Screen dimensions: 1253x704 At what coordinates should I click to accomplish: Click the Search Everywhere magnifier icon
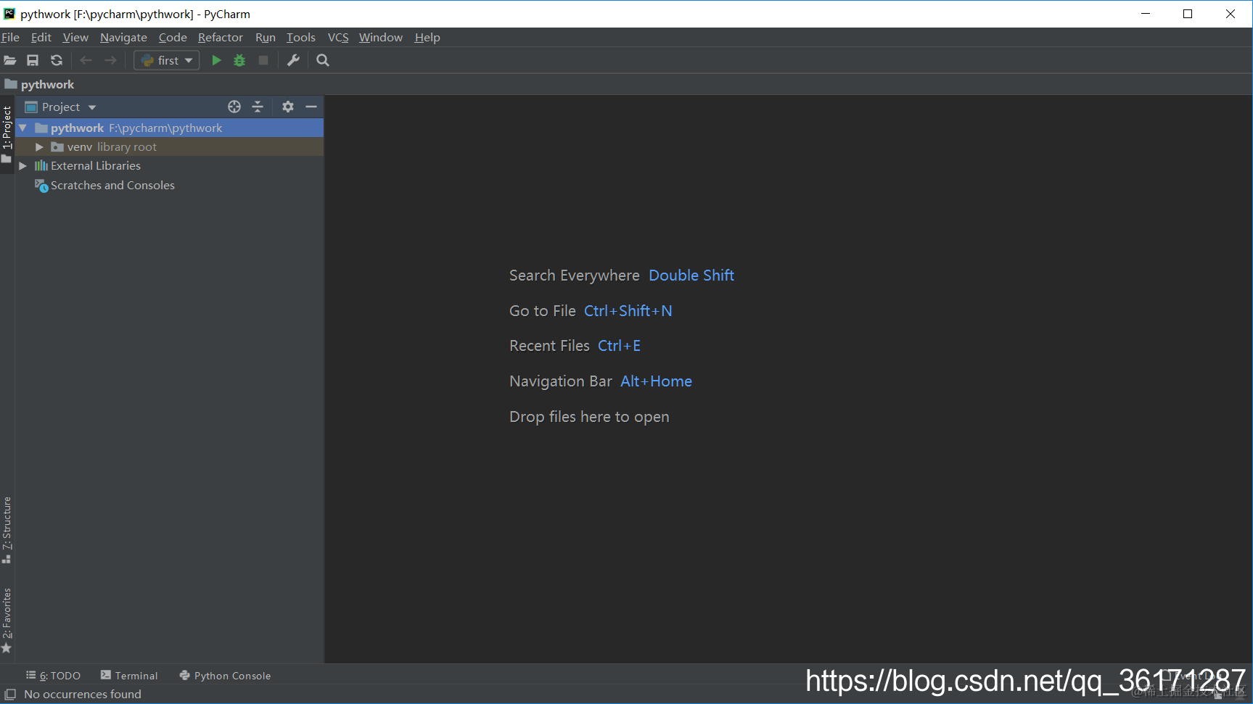pyautogui.click(x=323, y=61)
